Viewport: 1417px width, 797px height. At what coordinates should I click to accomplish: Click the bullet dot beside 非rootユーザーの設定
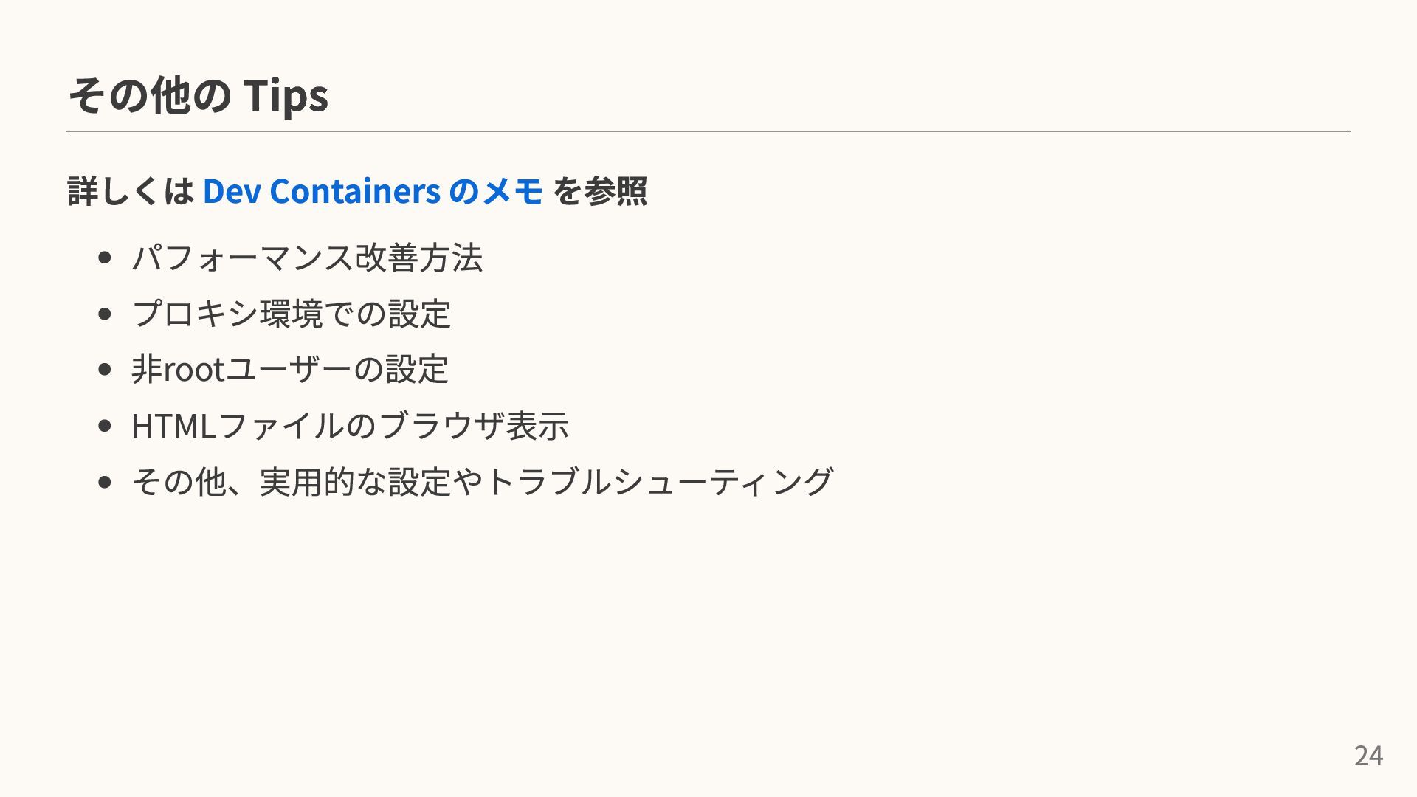(x=104, y=369)
